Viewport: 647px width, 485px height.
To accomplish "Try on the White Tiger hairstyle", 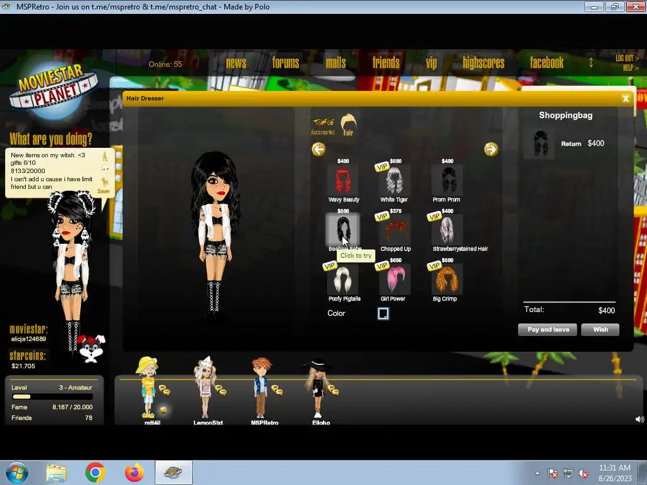I will pos(394,180).
